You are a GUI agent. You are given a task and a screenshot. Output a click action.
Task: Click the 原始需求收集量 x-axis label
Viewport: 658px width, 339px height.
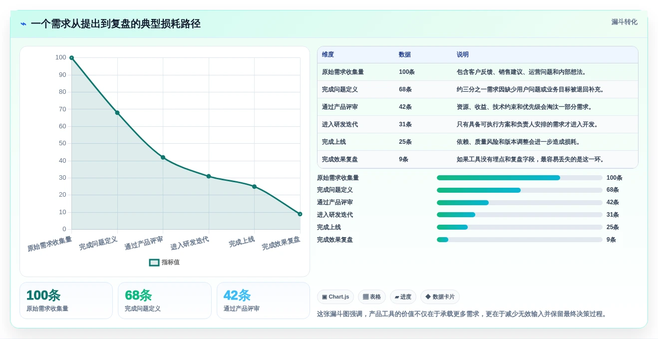pos(49,244)
